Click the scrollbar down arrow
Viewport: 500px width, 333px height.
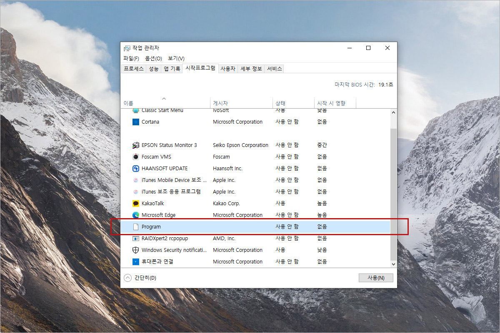pos(393,264)
